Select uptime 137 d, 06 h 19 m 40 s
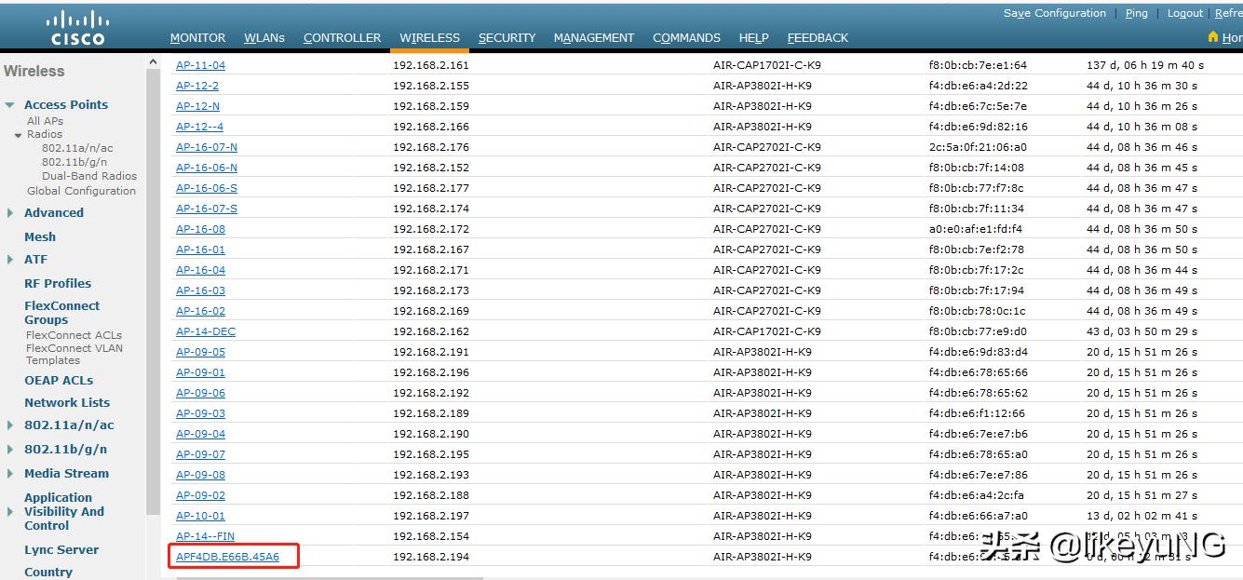This screenshot has width=1243, height=580. (x=1145, y=65)
